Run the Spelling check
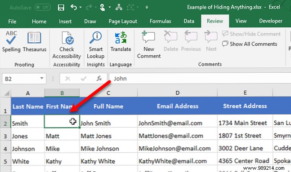This screenshot has height=172, width=291. click(11, 41)
